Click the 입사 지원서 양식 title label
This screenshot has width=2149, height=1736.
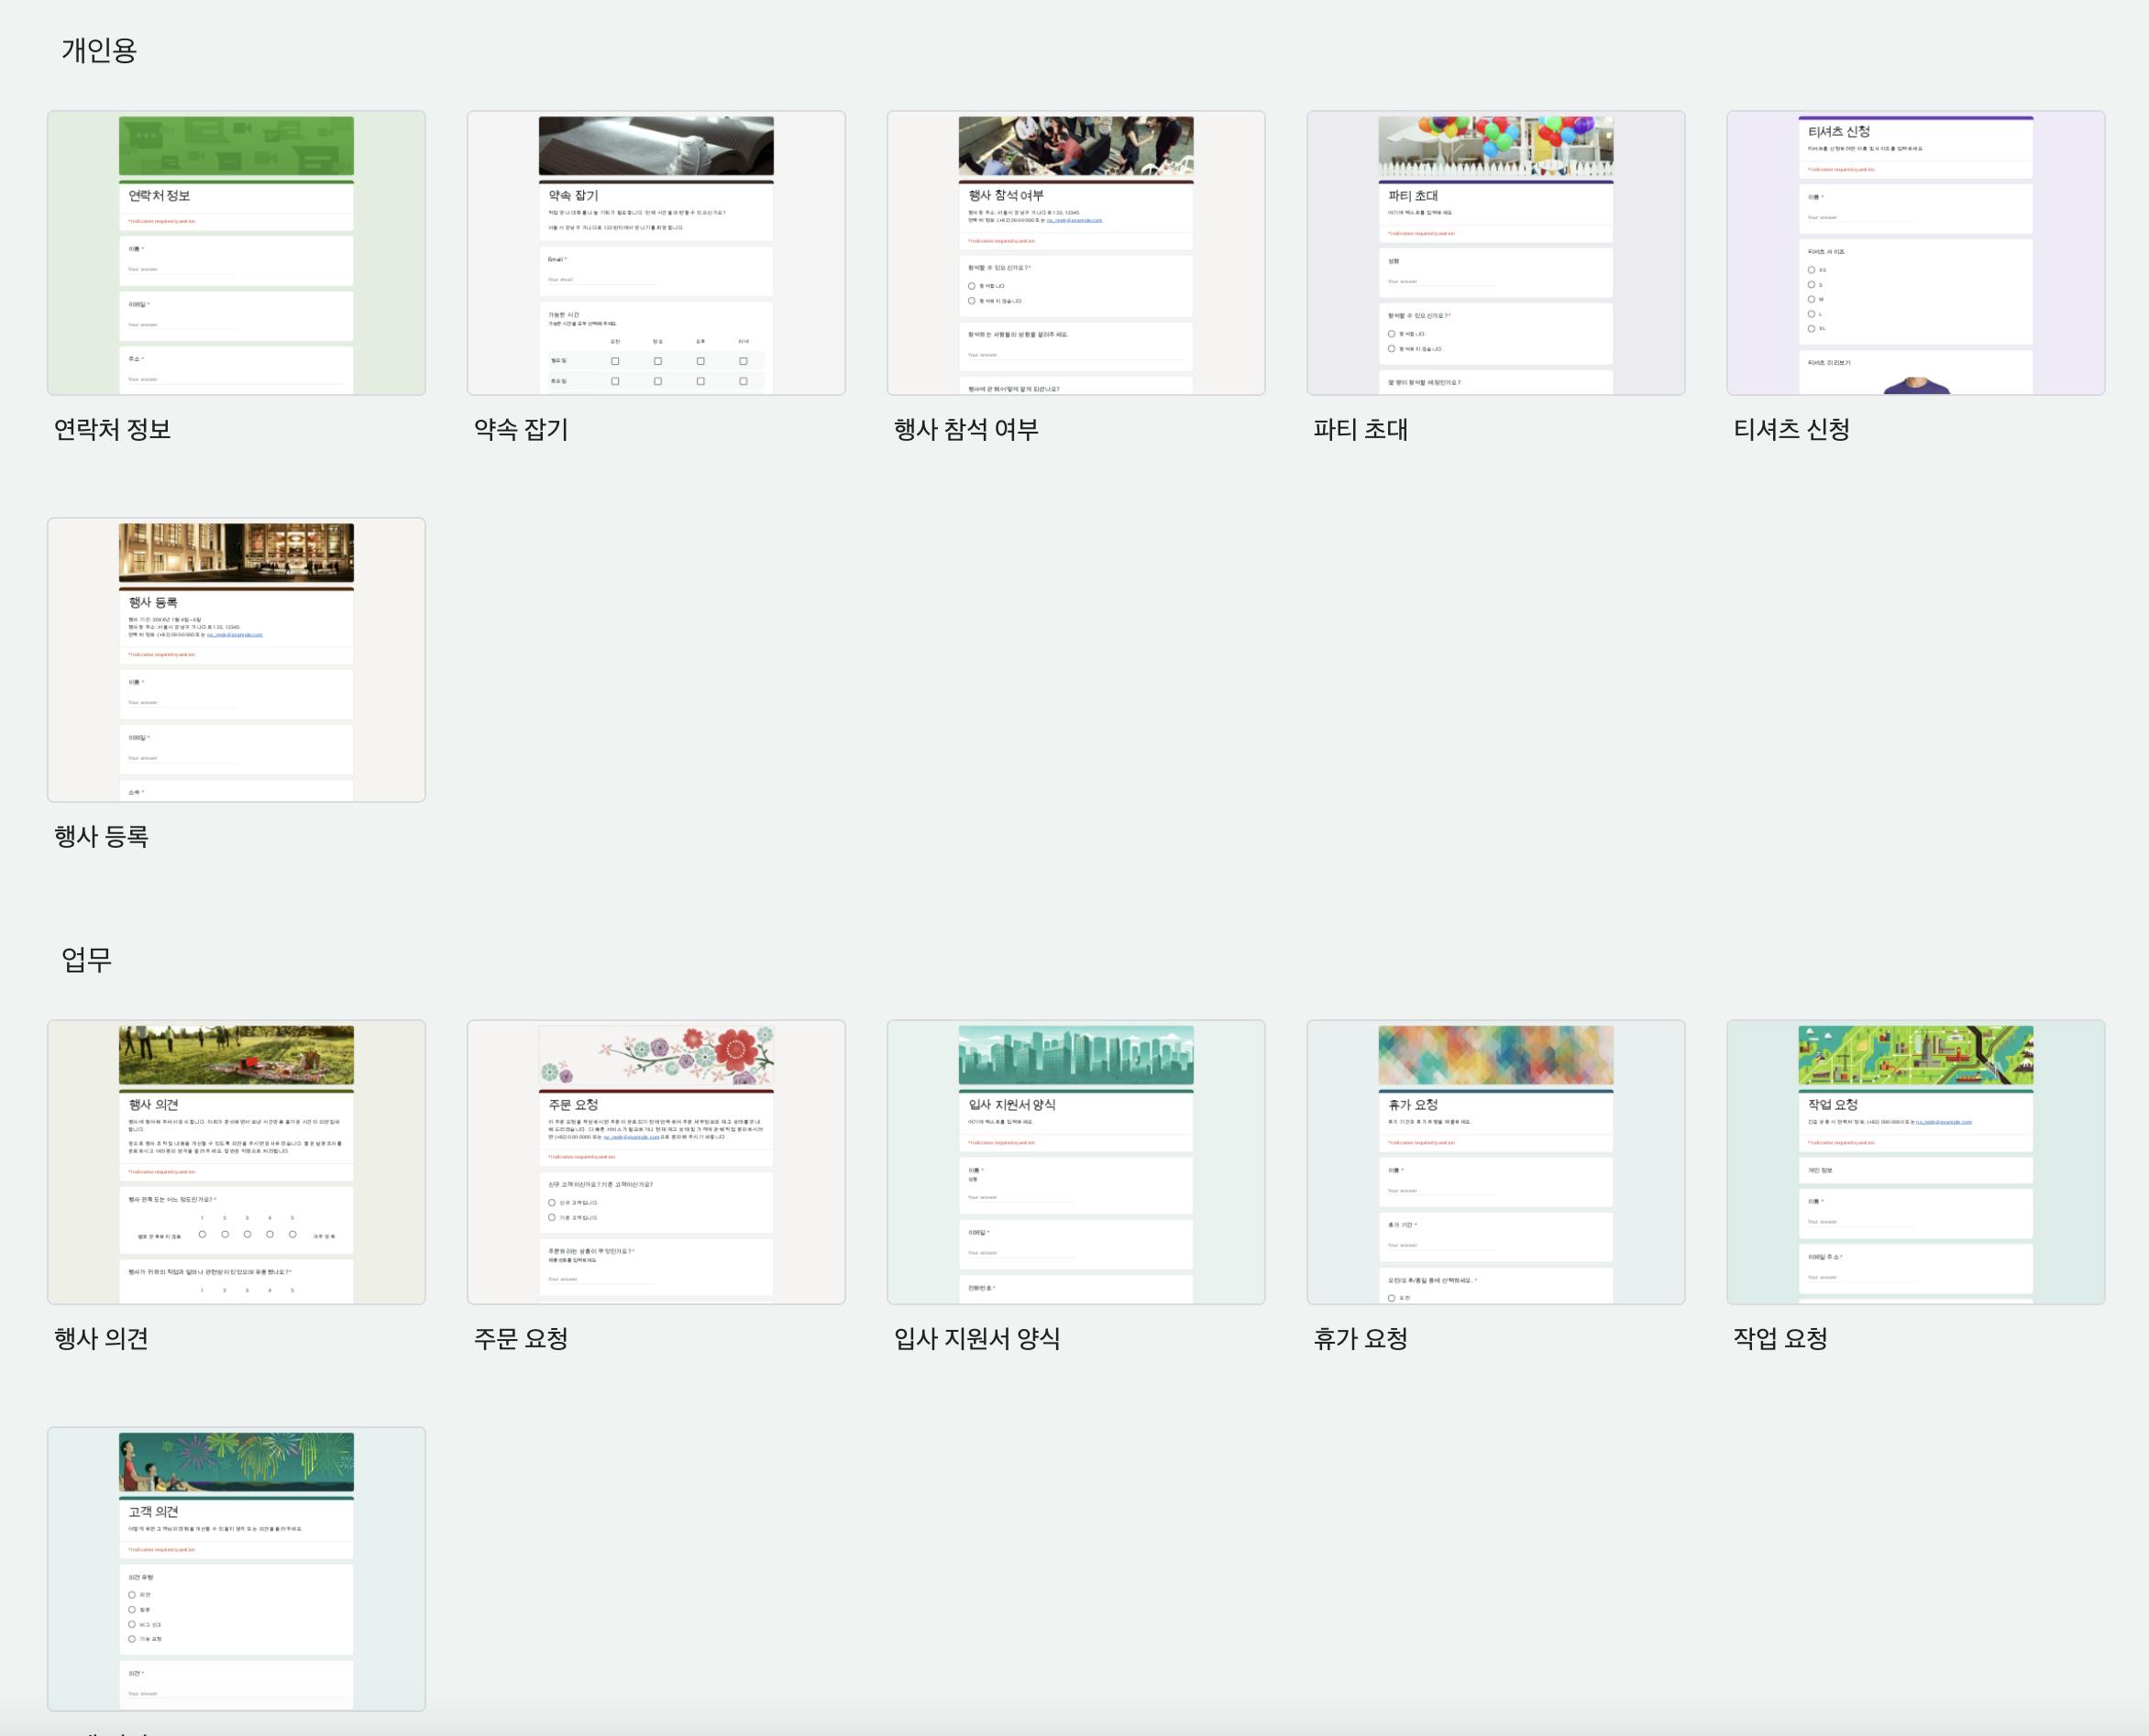[x=977, y=1339]
